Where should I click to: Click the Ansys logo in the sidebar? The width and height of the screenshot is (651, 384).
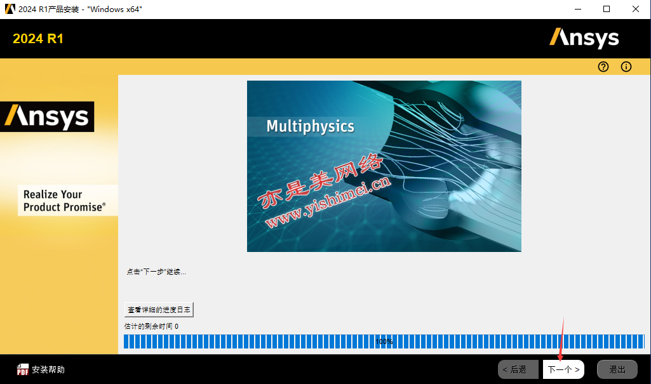47,117
